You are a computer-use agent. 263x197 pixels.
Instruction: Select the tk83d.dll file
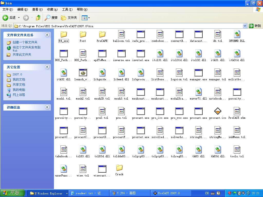[x=218, y=152]
